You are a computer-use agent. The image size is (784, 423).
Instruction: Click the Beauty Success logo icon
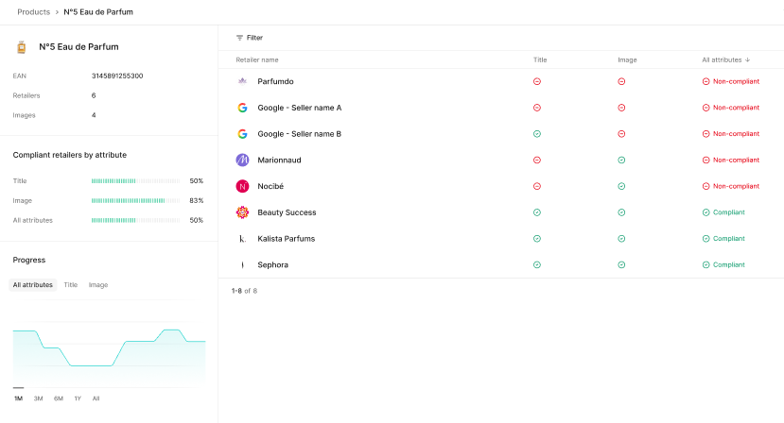point(242,212)
